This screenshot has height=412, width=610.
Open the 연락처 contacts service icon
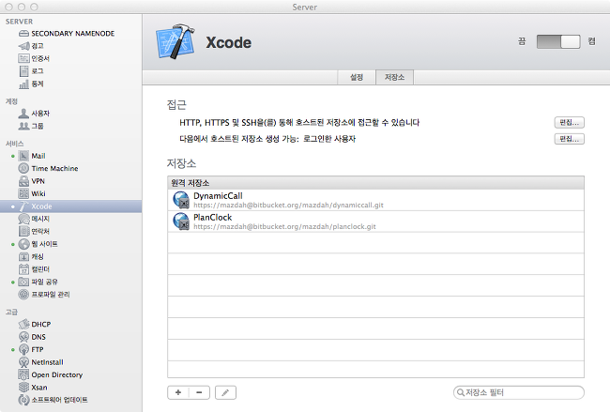click(x=23, y=231)
